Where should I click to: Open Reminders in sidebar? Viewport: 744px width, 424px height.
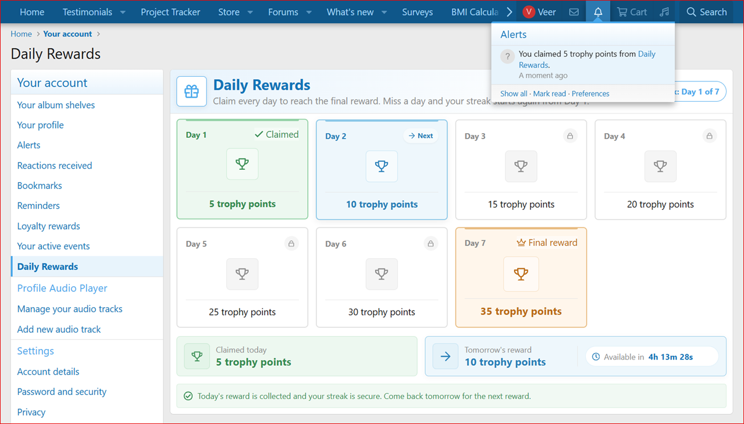click(x=38, y=205)
